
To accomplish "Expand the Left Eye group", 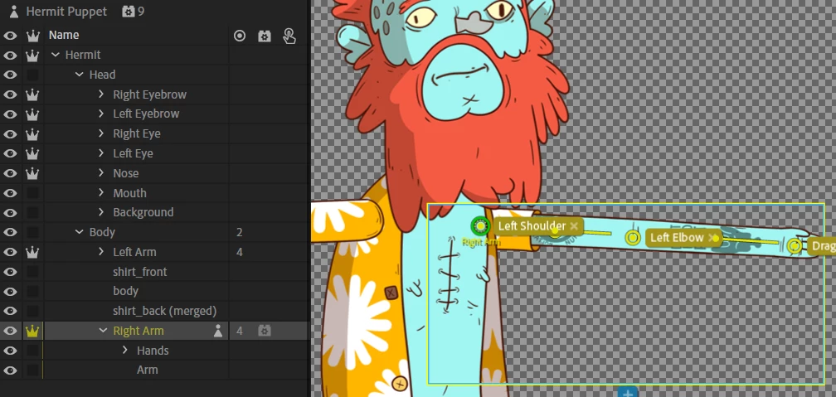I will [101, 153].
